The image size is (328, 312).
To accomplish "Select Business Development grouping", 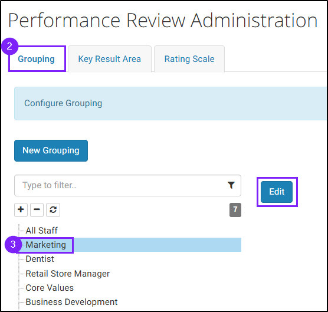I will (71, 302).
